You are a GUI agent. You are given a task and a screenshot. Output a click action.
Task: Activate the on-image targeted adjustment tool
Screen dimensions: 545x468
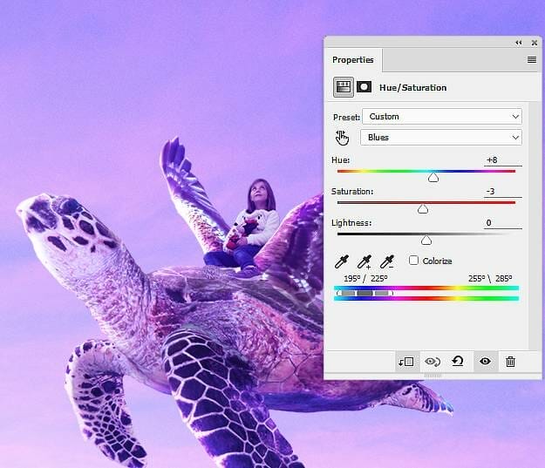342,138
